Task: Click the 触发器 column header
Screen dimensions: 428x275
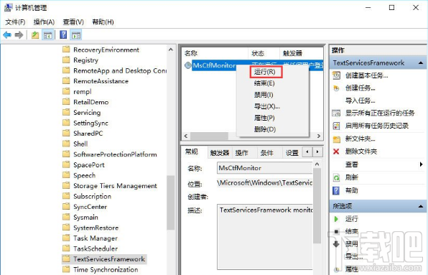Action: coord(302,53)
